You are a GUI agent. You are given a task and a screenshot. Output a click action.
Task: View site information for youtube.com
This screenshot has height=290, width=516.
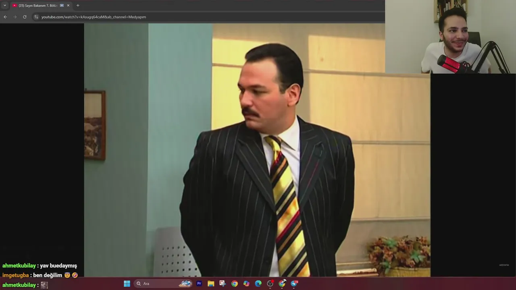pos(36,17)
